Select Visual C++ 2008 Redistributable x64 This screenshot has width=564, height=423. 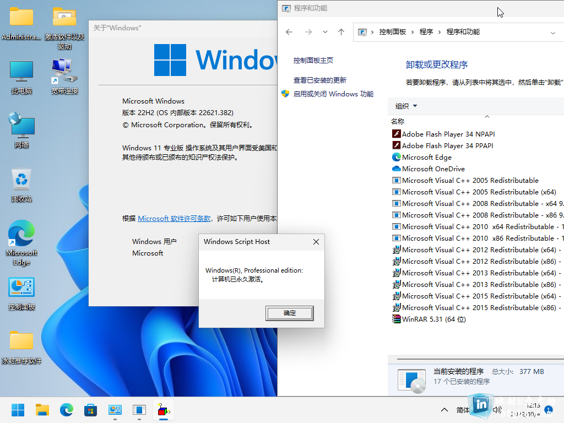pyautogui.click(x=478, y=203)
